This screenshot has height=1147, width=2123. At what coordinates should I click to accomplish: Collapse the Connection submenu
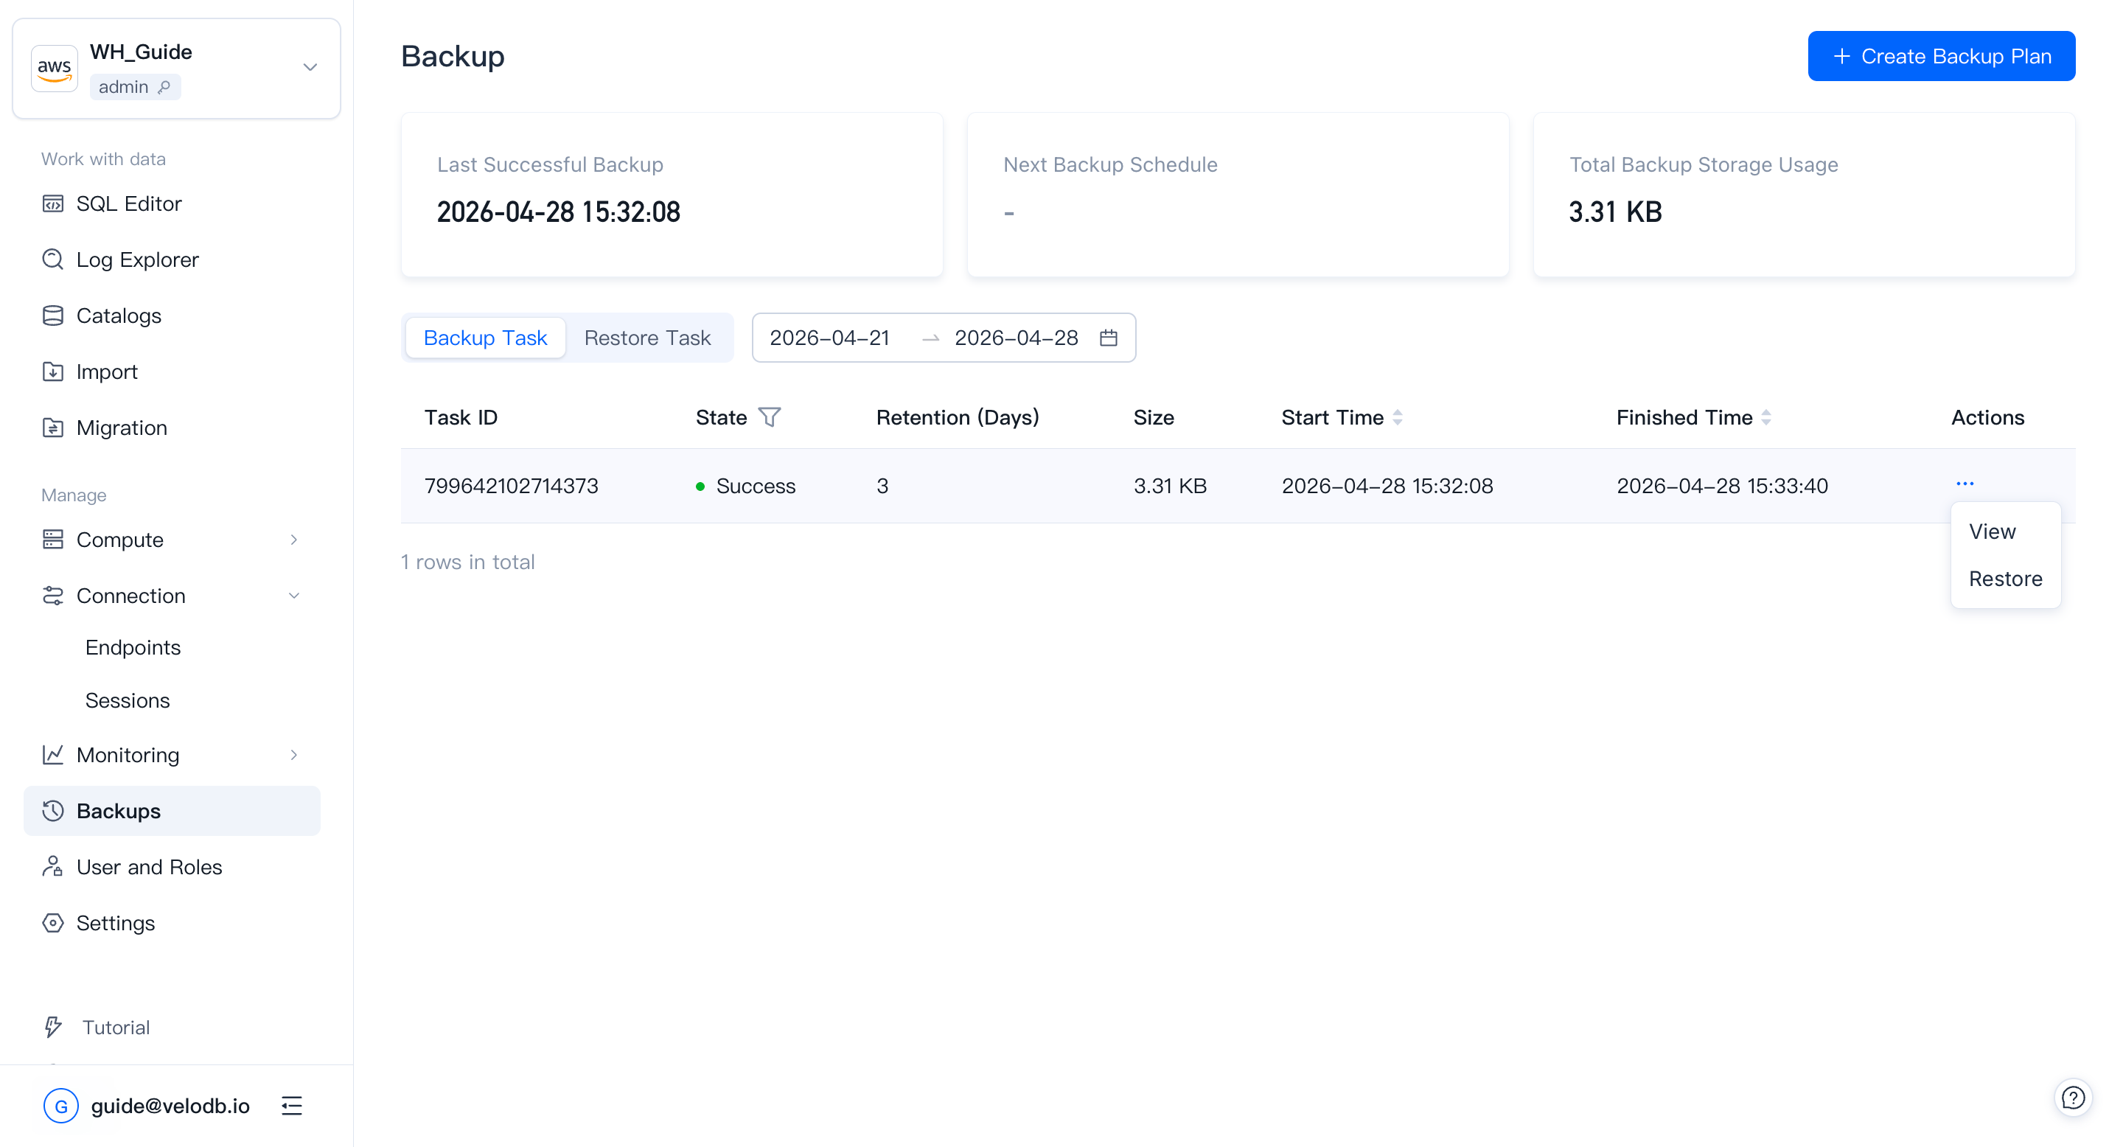click(x=293, y=596)
